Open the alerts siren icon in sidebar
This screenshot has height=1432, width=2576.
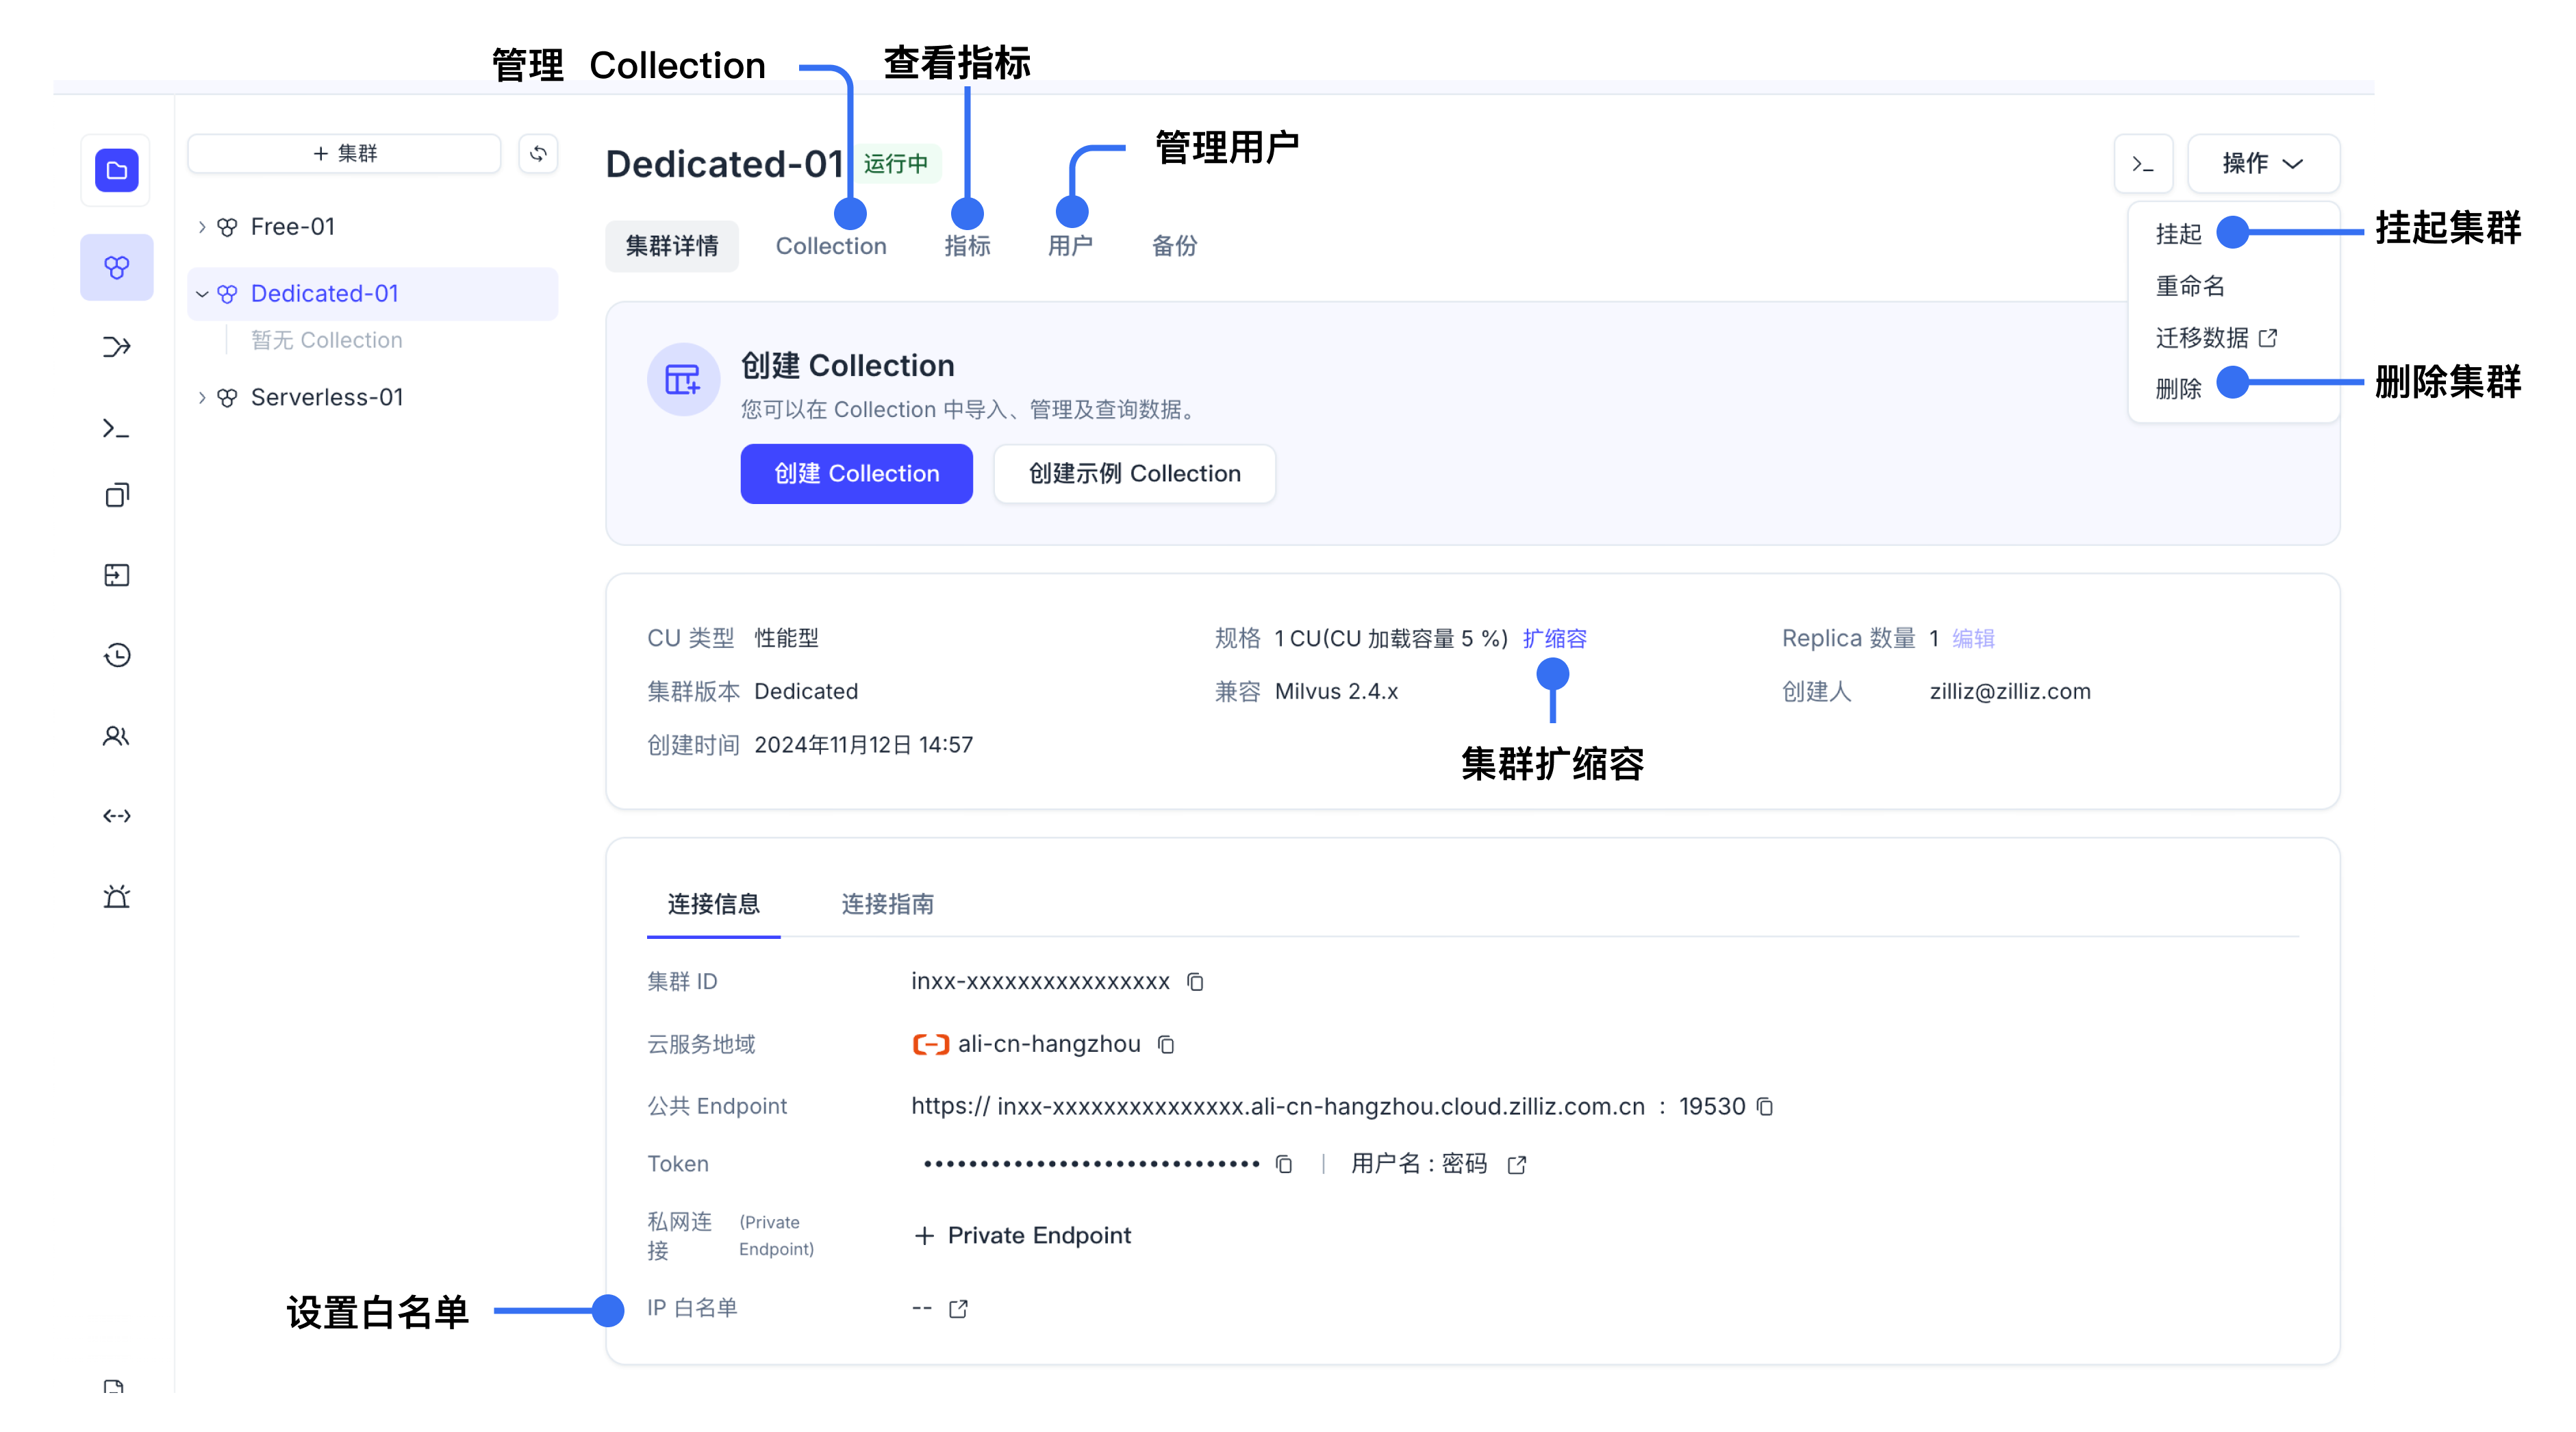click(x=116, y=896)
